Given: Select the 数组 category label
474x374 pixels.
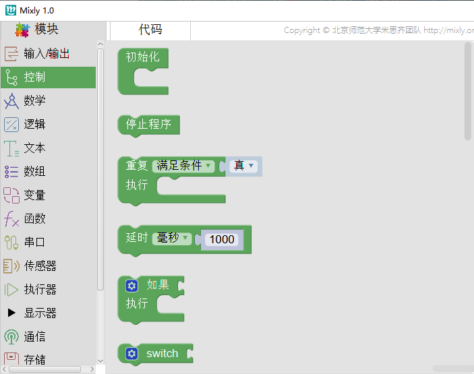Looking at the screenshot, I should [35, 172].
